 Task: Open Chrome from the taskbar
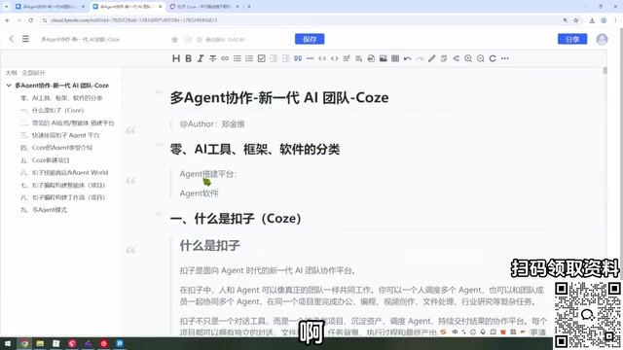[x=24, y=343]
